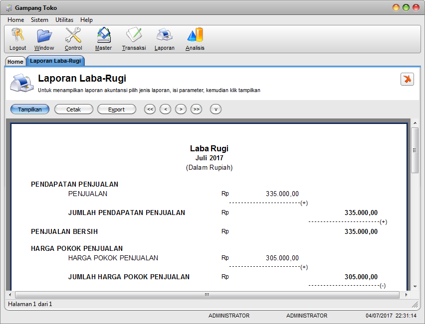Screen dimensions: 425x324
Task: Click the Tampilkan button
Action: 30,109
